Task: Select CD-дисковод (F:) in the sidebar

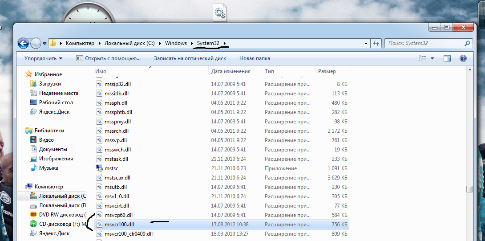Action: (x=58, y=224)
